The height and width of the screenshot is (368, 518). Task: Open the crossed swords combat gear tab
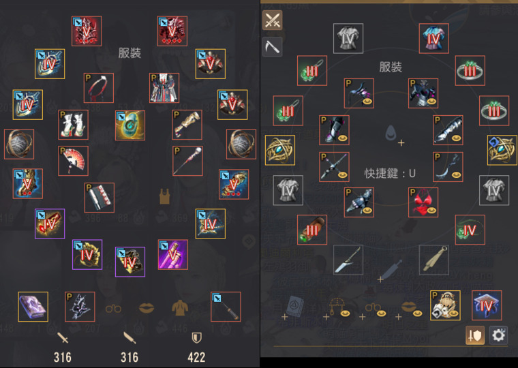[272, 20]
